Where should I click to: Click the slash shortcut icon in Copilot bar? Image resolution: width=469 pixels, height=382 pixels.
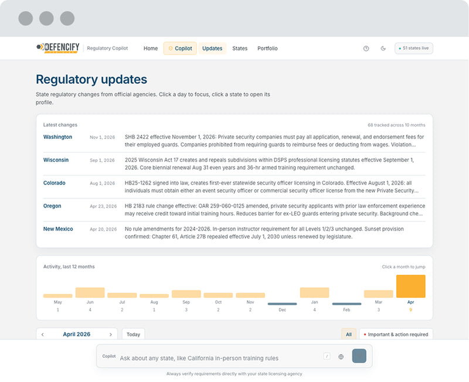pos(327,356)
